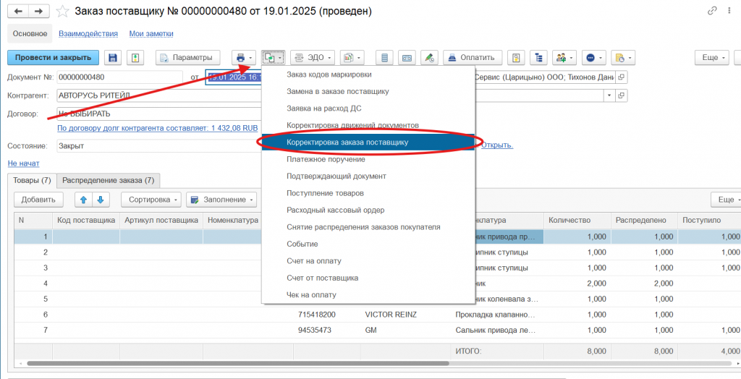Click the navigate back arrow icon
Viewport: 741px width, 379px height.
pos(19,11)
